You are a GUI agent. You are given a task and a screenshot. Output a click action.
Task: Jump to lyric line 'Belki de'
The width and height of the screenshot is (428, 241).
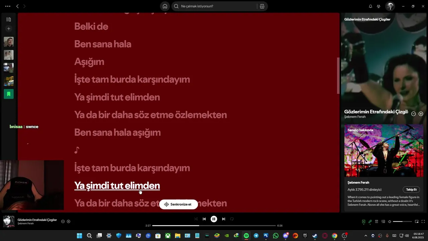point(91,26)
